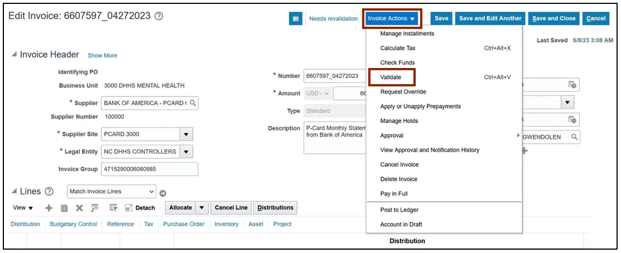Click the delete line X icon
The height and width of the screenshot is (253, 621).
(x=79, y=208)
